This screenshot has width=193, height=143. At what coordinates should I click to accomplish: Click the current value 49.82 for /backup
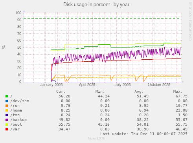(x=64, y=120)
